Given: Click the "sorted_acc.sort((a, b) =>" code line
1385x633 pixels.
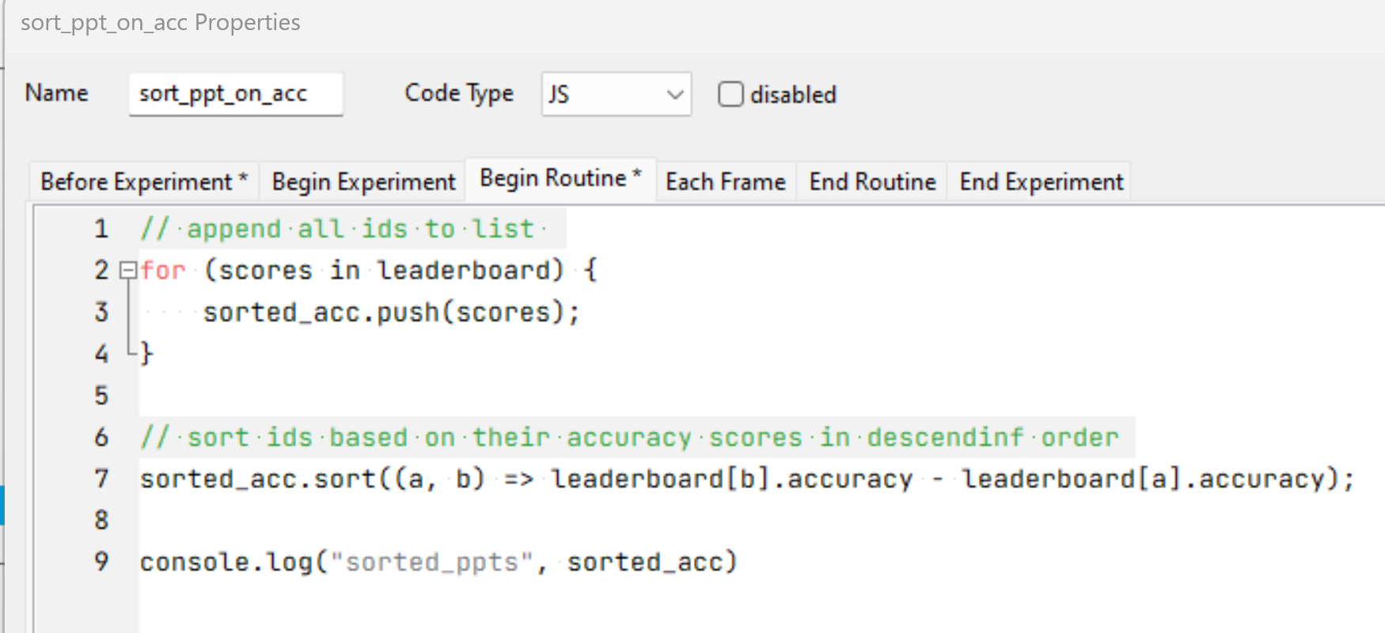Looking at the screenshot, I should tap(746, 479).
